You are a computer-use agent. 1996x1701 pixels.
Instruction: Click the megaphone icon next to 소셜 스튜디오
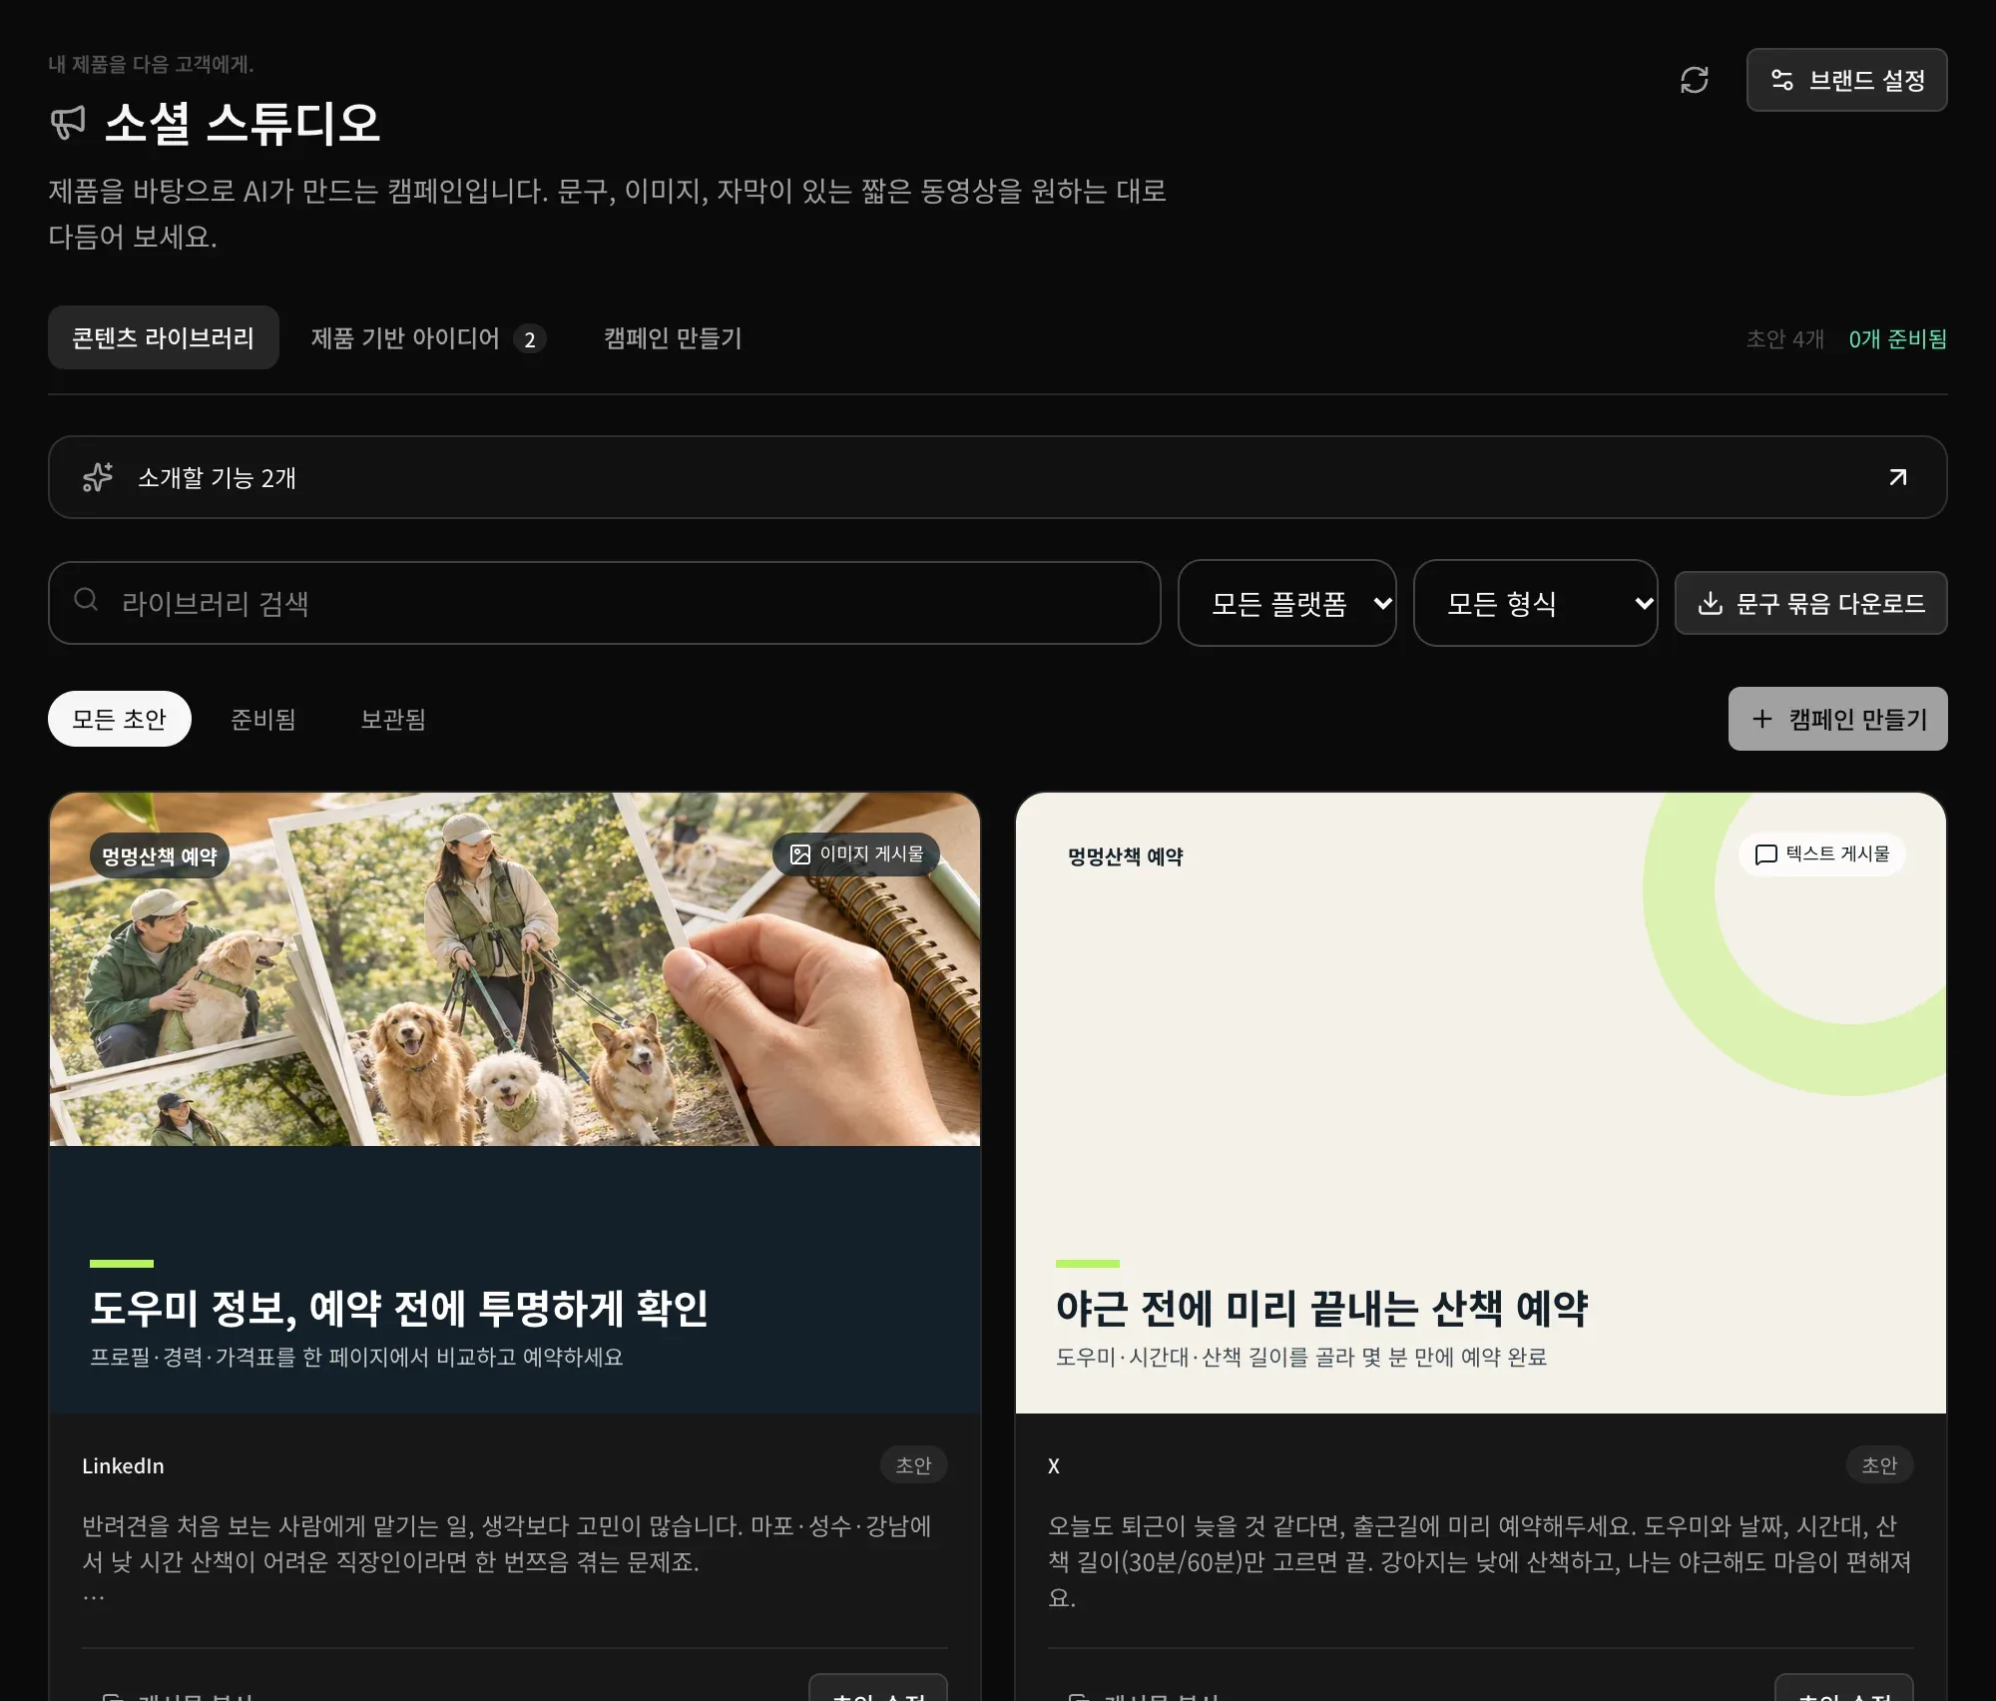point(68,123)
